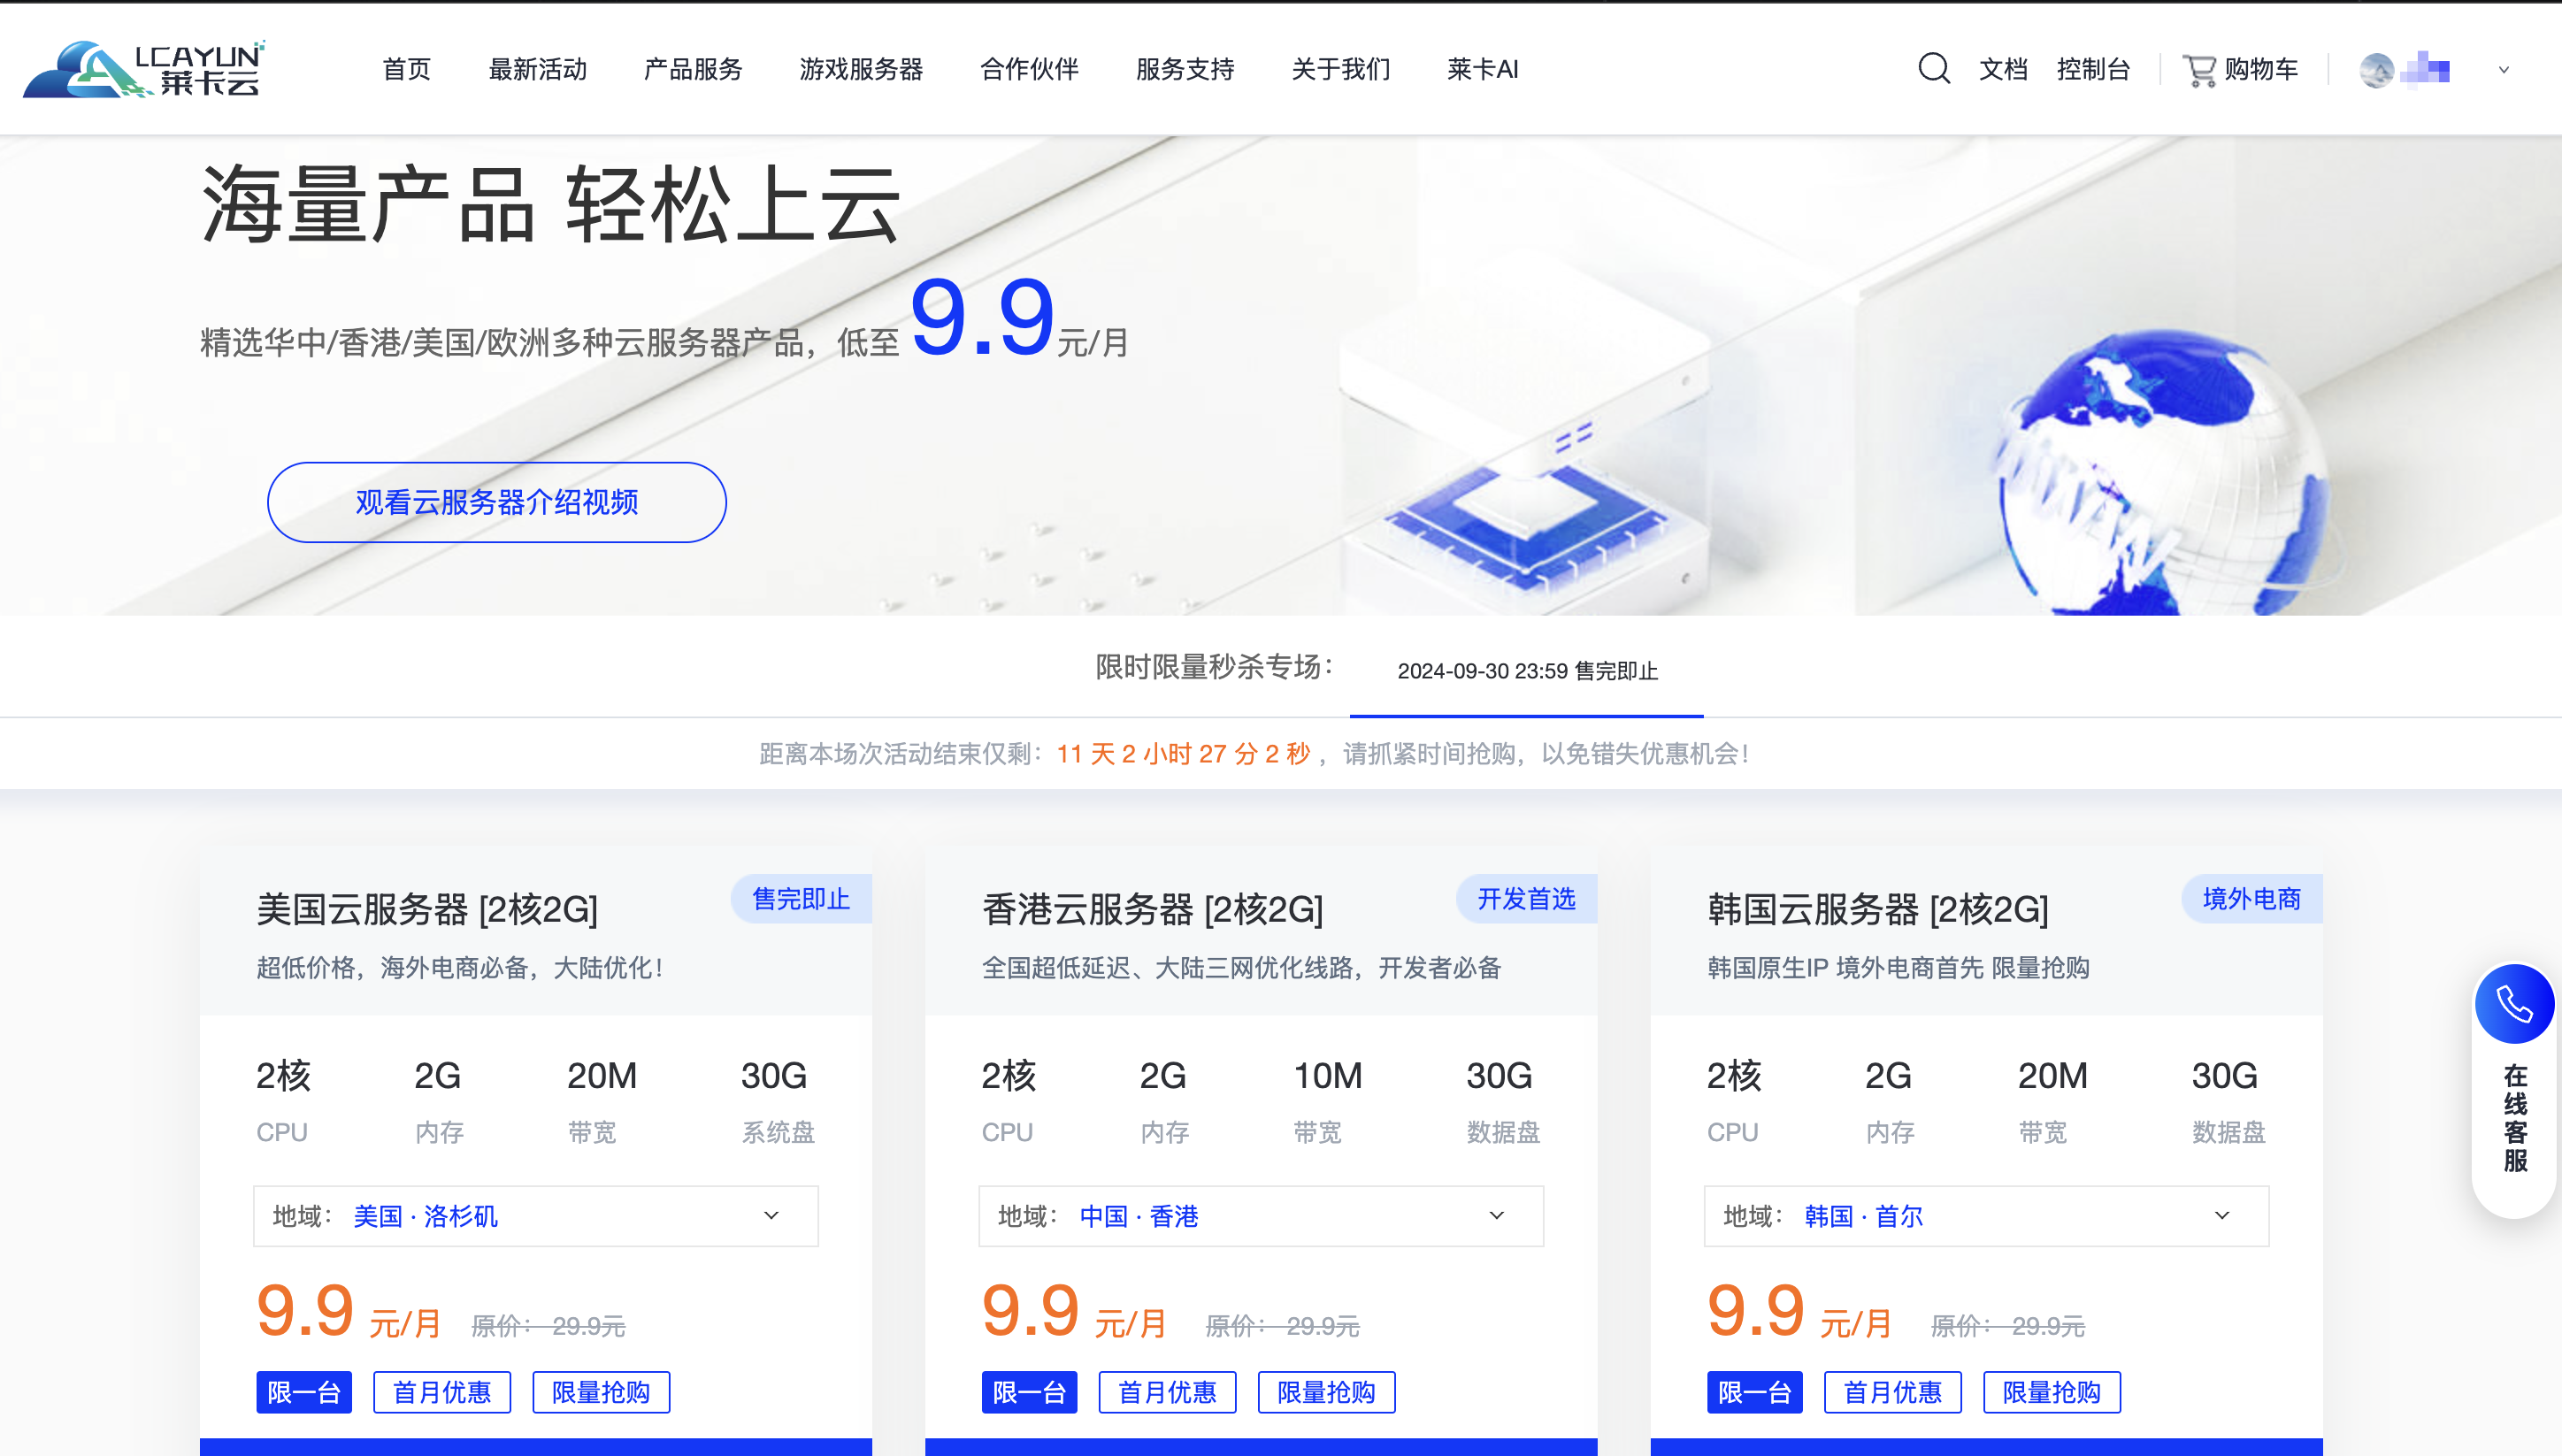Click 限一台 tag on 韩国 card
Viewport: 2562px width, 1456px height.
(1754, 1392)
